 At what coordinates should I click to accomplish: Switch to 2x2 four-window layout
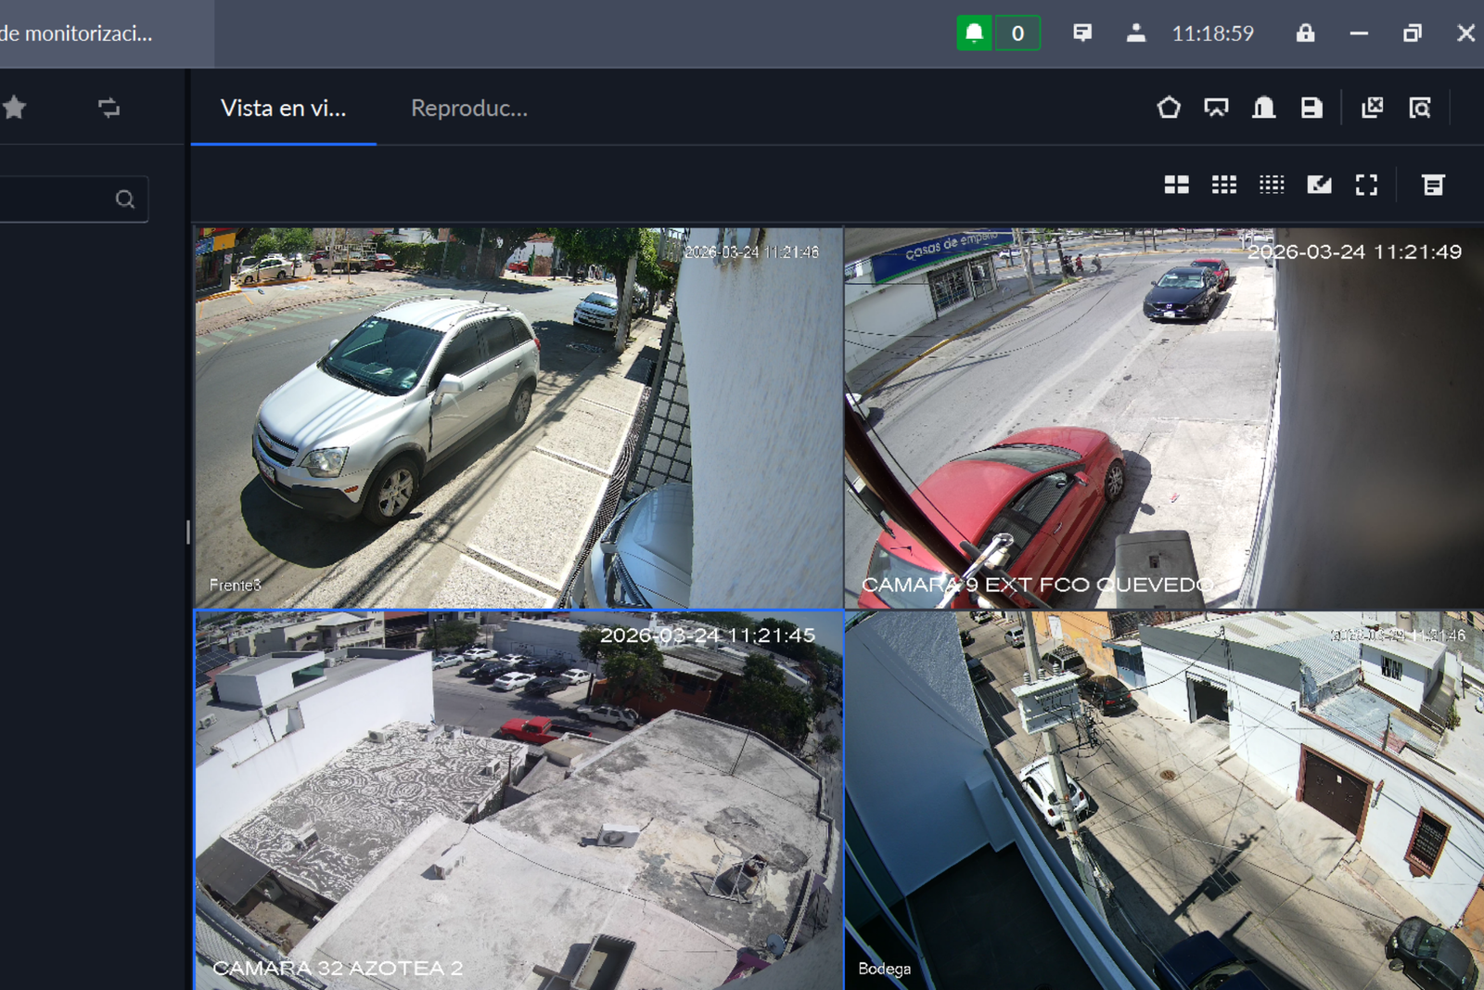[1176, 185]
